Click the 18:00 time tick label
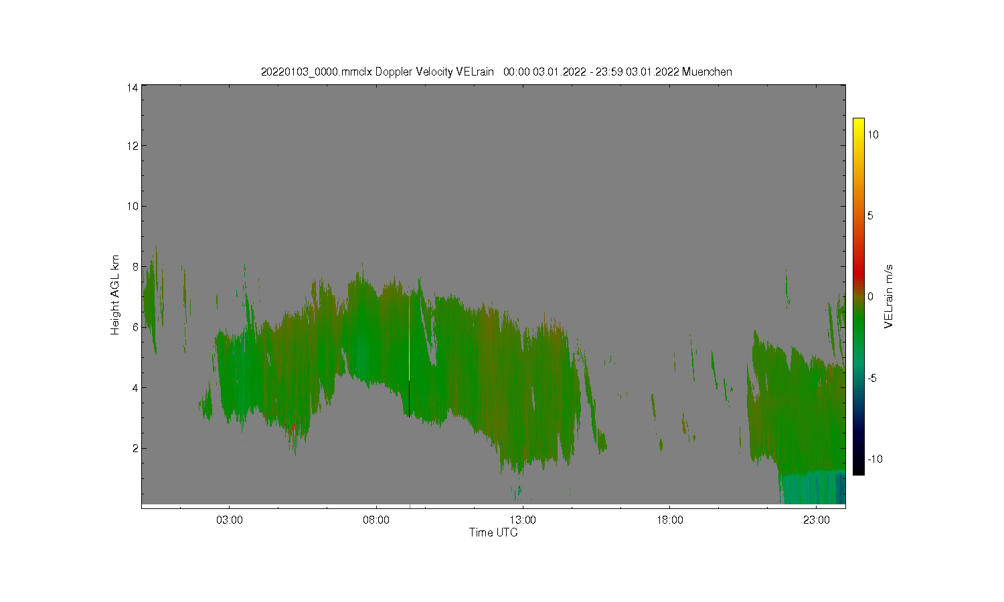 click(x=670, y=520)
